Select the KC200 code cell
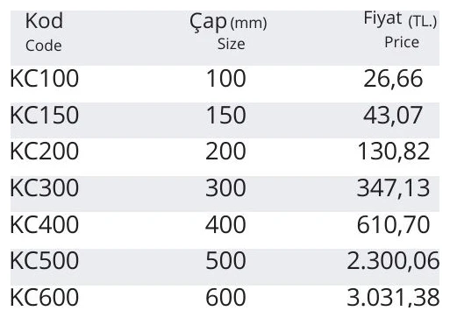This screenshot has width=450, height=318. (x=45, y=151)
